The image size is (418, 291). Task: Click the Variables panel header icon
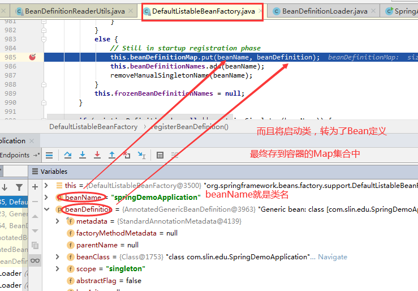pos(35,171)
